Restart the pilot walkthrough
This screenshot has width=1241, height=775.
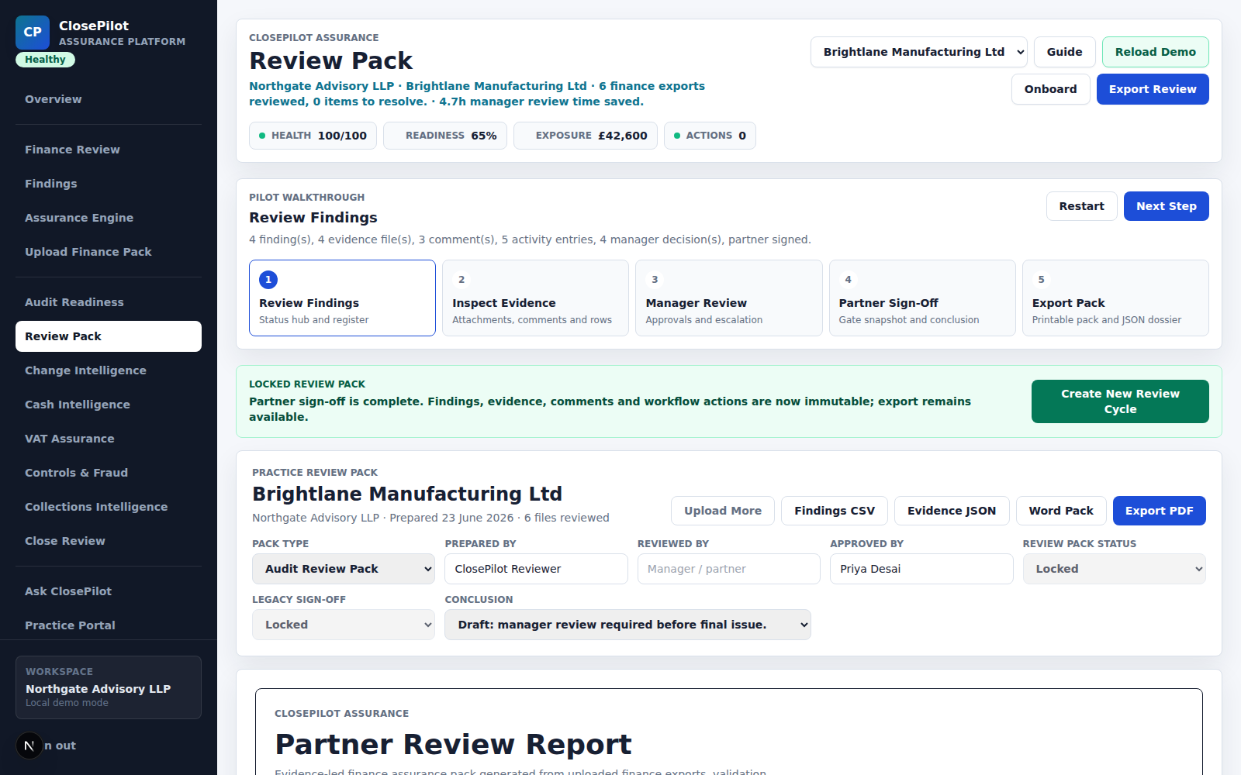pyautogui.click(x=1081, y=206)
